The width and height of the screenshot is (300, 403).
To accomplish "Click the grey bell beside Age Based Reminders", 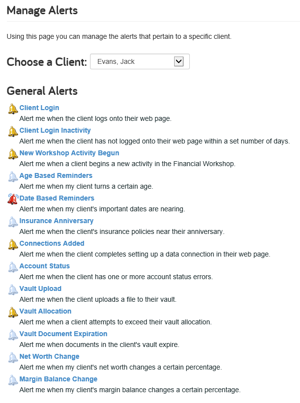I will tap(13, 176).
